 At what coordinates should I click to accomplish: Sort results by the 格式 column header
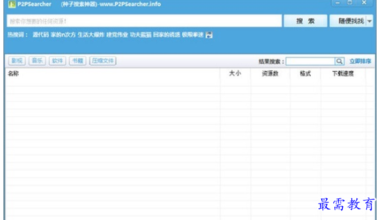pyautogui.click(x=305, y=73)
